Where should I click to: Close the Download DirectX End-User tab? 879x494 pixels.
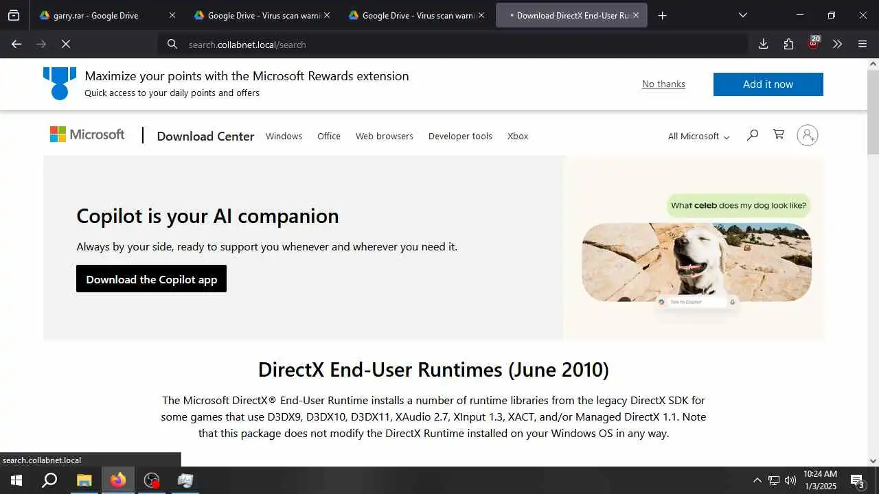point(636,15)
